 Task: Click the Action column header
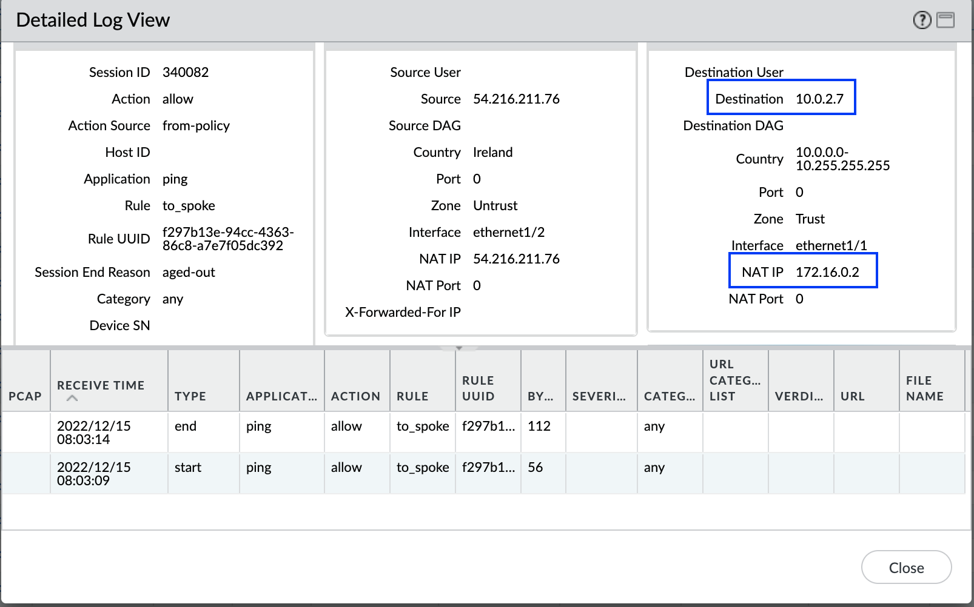click(355, 396)
